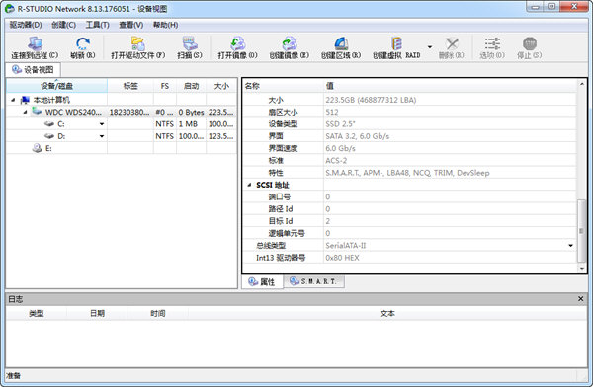Select the D: partition icon
593x387 pixels.
pyautogui.click(x=49, y=136)
